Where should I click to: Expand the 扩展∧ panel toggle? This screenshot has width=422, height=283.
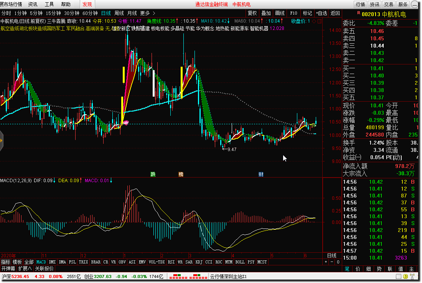(25, 268)
